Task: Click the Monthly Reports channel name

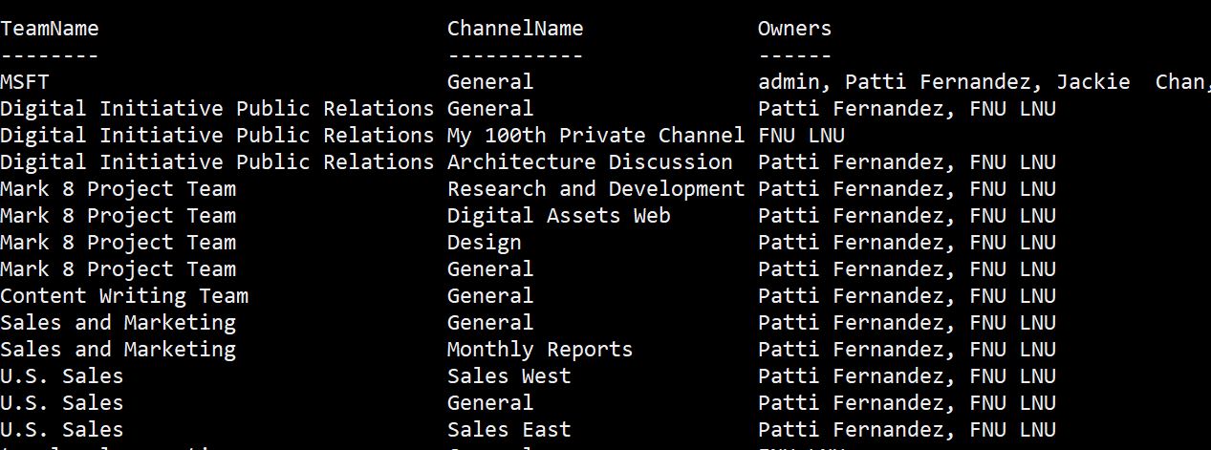Action: point(539,350)
